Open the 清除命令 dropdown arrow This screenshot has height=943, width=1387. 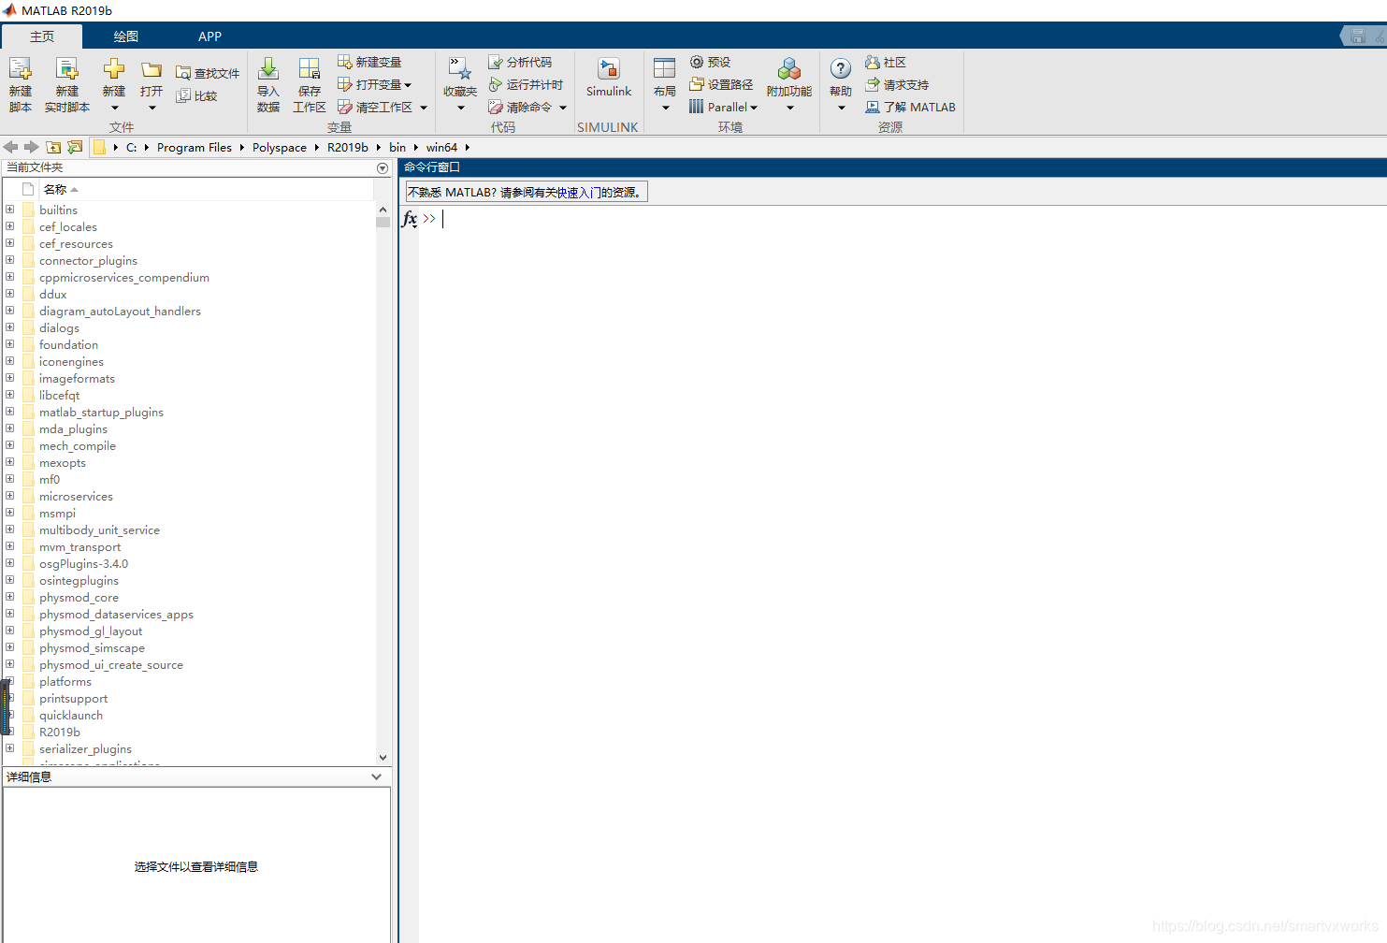[563, 108]
